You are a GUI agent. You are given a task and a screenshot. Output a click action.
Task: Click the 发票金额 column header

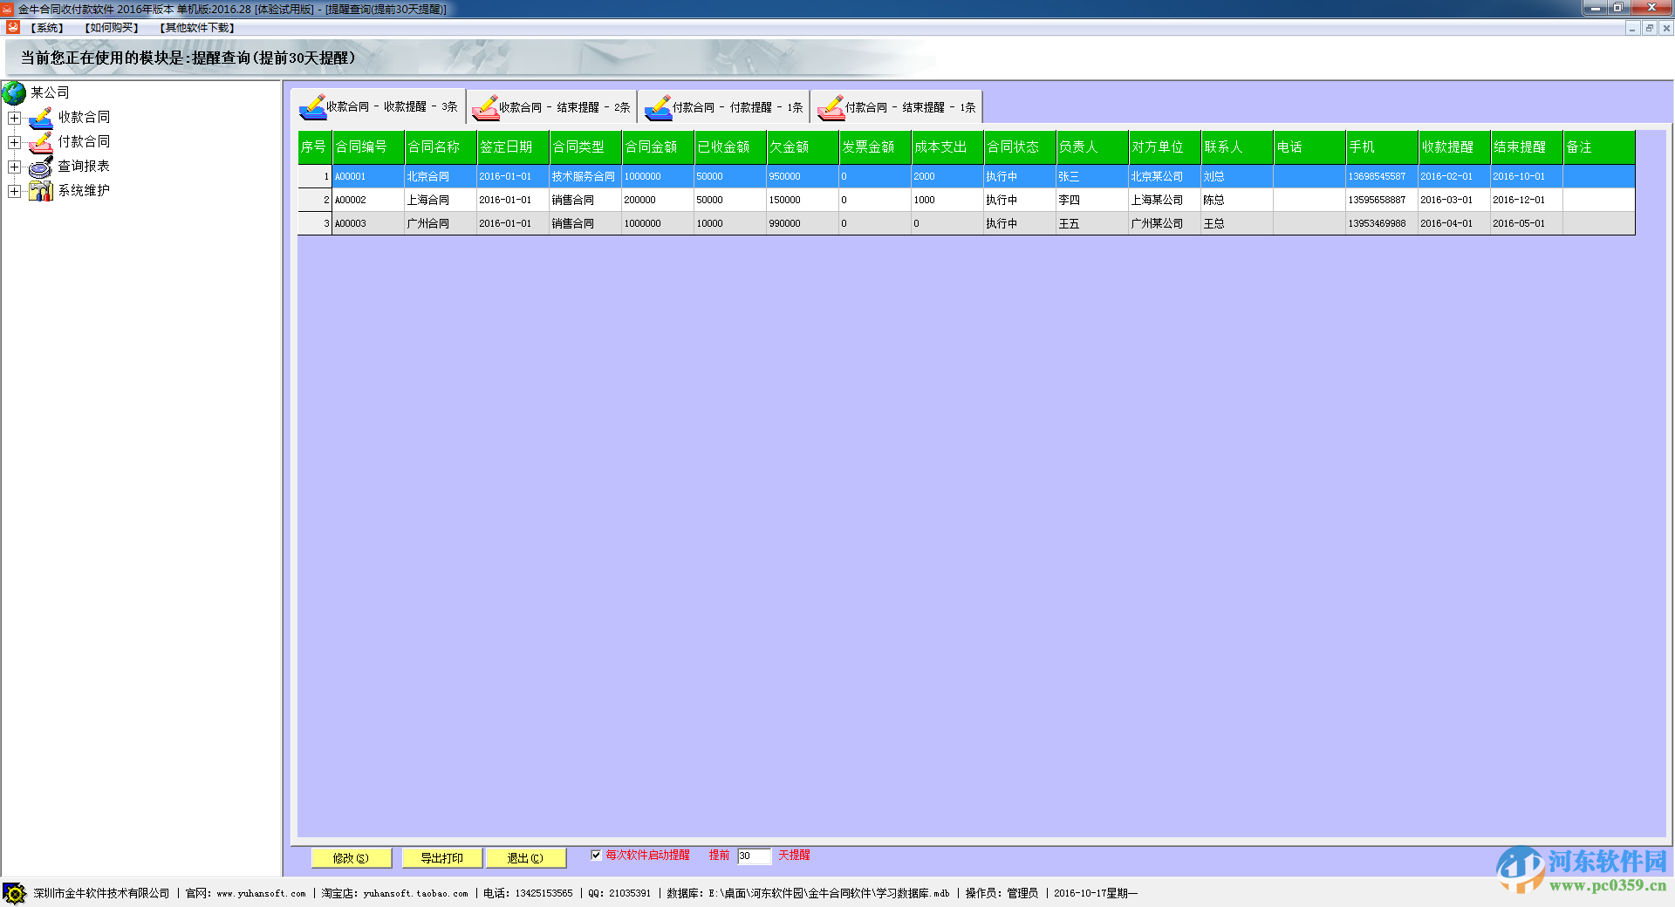pos(875,147)
